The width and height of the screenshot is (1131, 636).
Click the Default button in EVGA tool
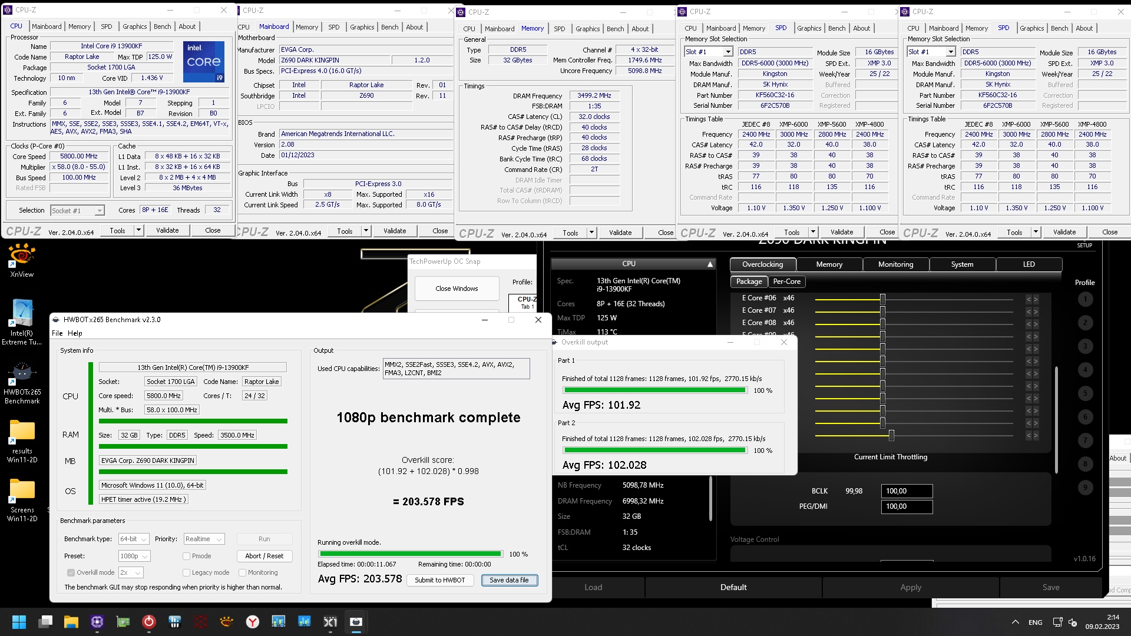point(733,587)
